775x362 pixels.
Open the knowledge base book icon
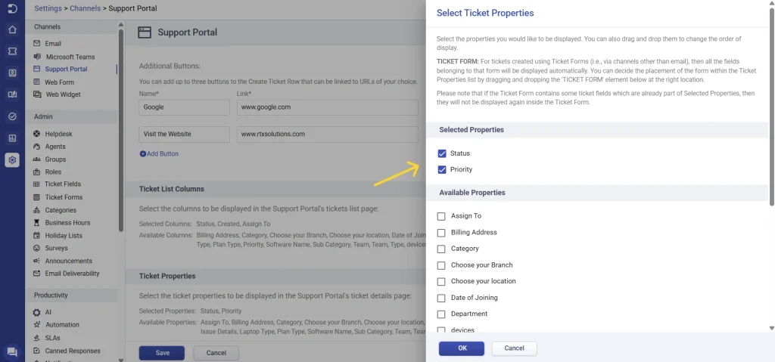12,94
